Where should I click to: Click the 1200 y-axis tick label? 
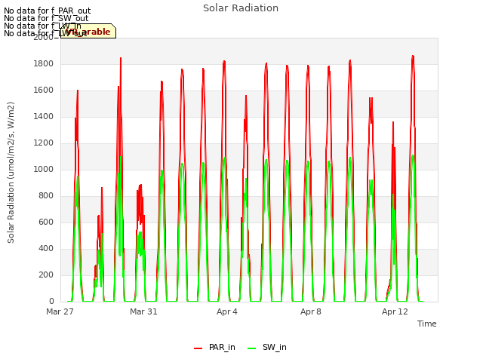44,143
